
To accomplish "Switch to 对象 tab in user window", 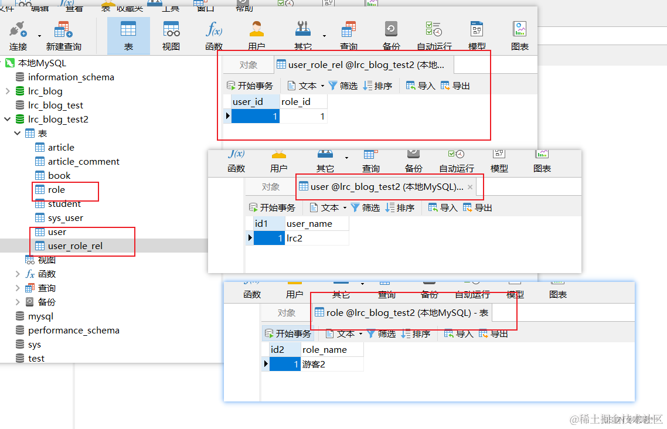I will (271, 186).
